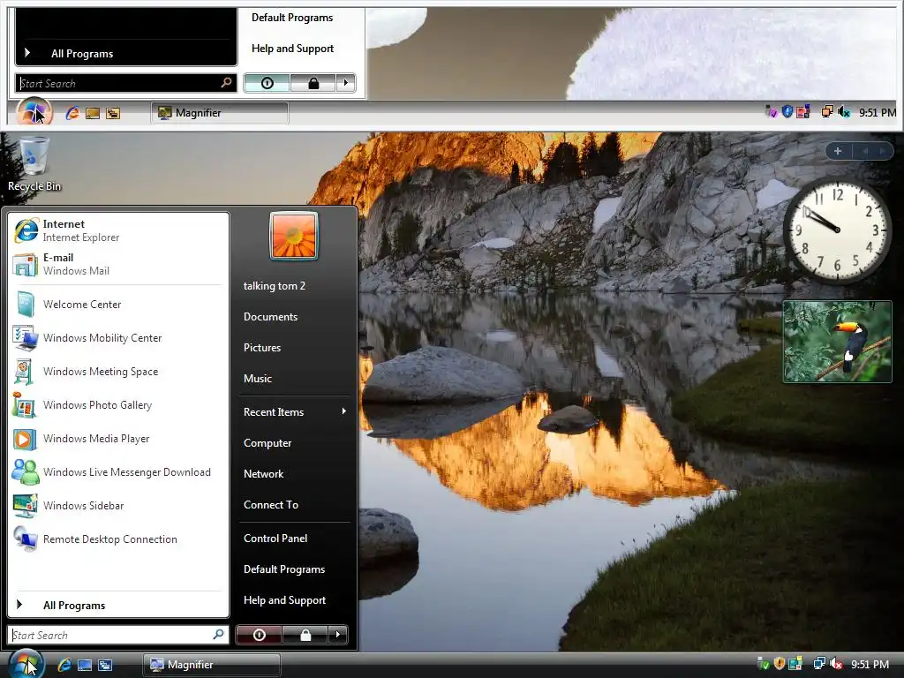Click the analog clock gadget
Image resolution: width=904 pixels, height=678 pixels.
[x=837, y=230]
